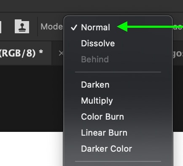This screenshot has height=166, width=183.
Task: Switch to the (RGB/8) * document tab
Action: coord(22,53)
